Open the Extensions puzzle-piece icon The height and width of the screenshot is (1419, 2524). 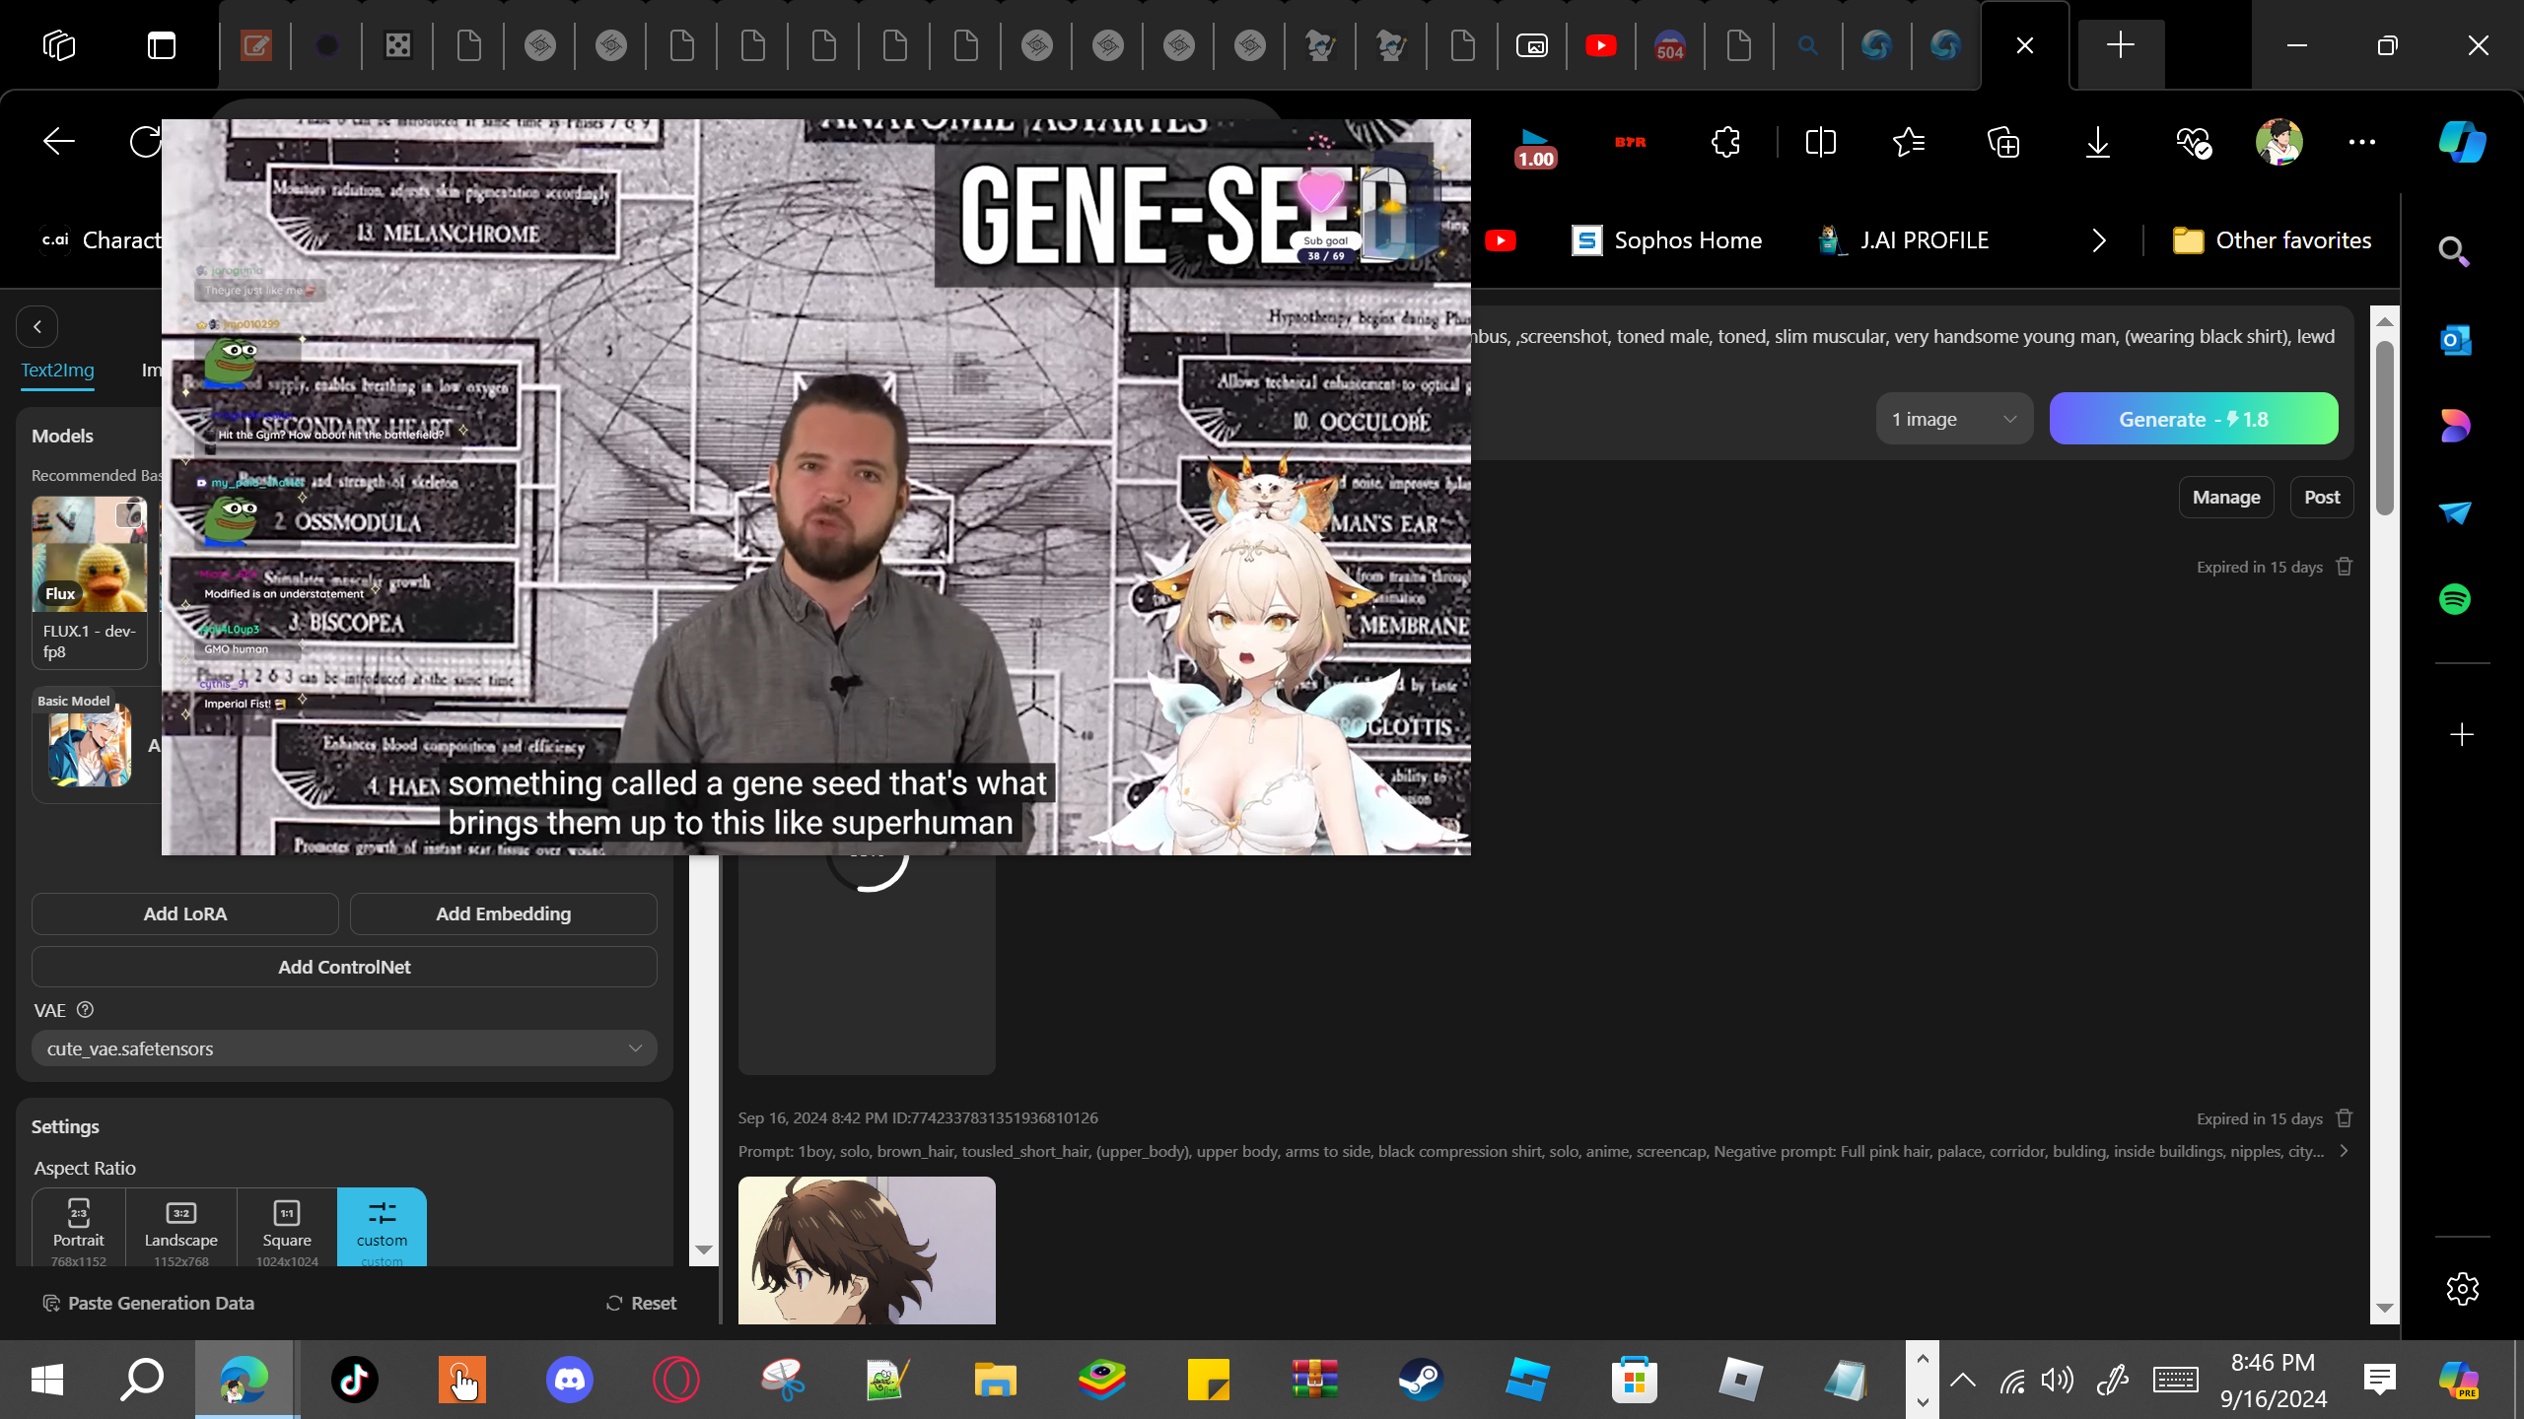coord(1725,142)
